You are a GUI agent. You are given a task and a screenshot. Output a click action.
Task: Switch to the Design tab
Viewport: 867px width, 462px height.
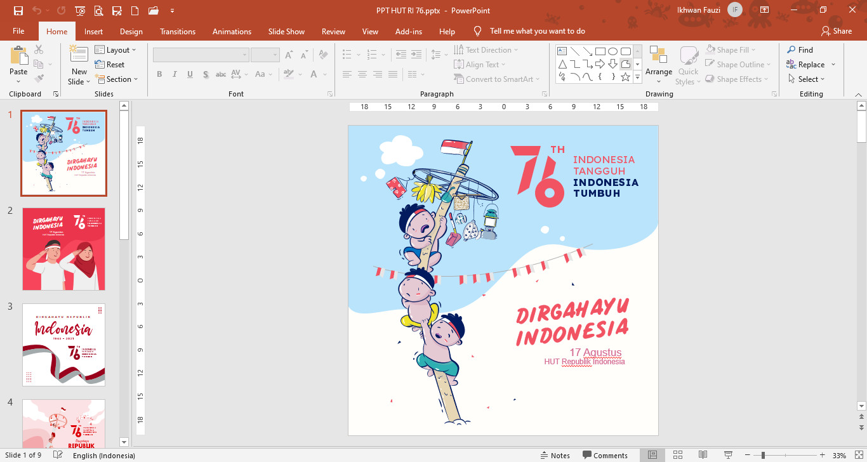pos(131,30)
